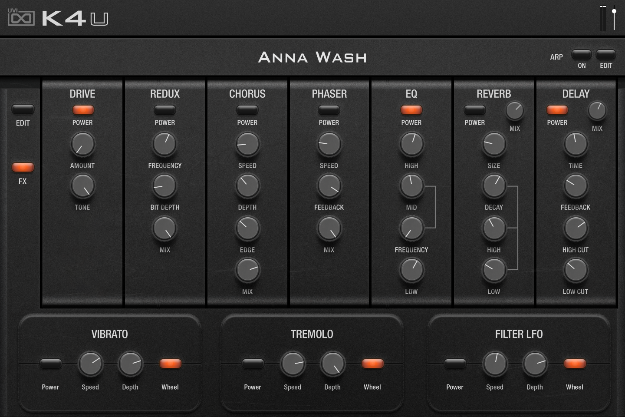Click the Delay Mix knob
625x417 pixels.
coord(597,111)
